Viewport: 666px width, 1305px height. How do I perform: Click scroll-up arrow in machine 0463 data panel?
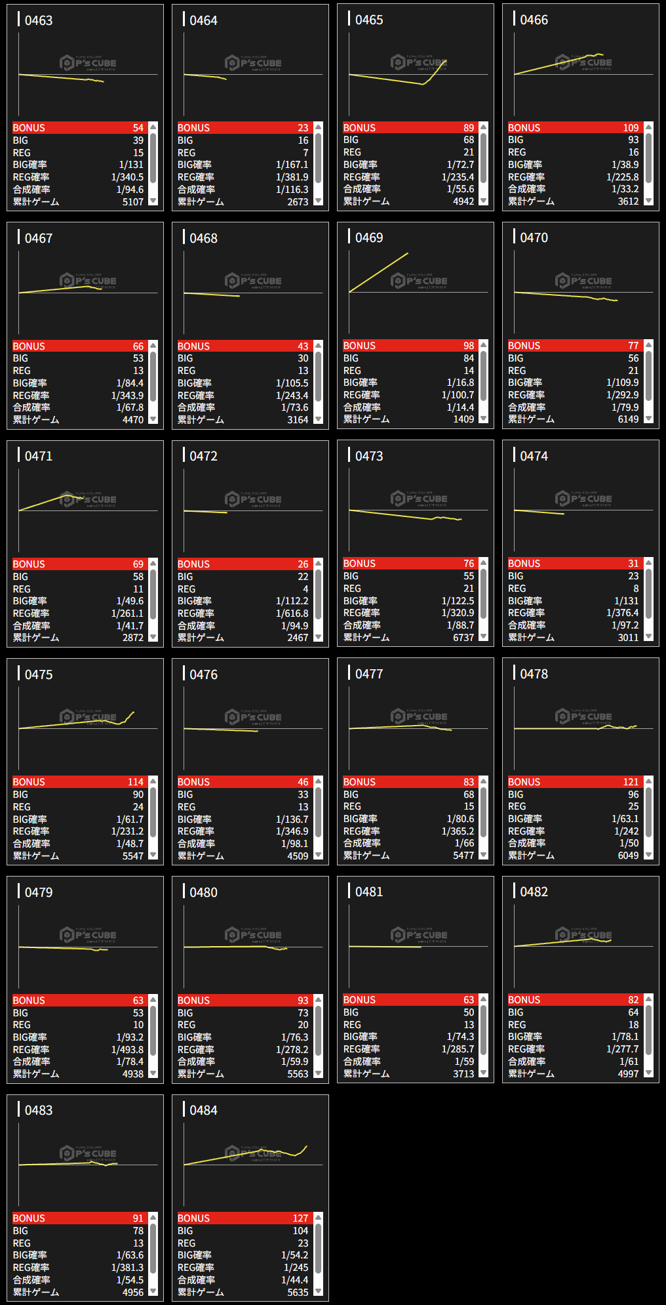pos(153,127)
